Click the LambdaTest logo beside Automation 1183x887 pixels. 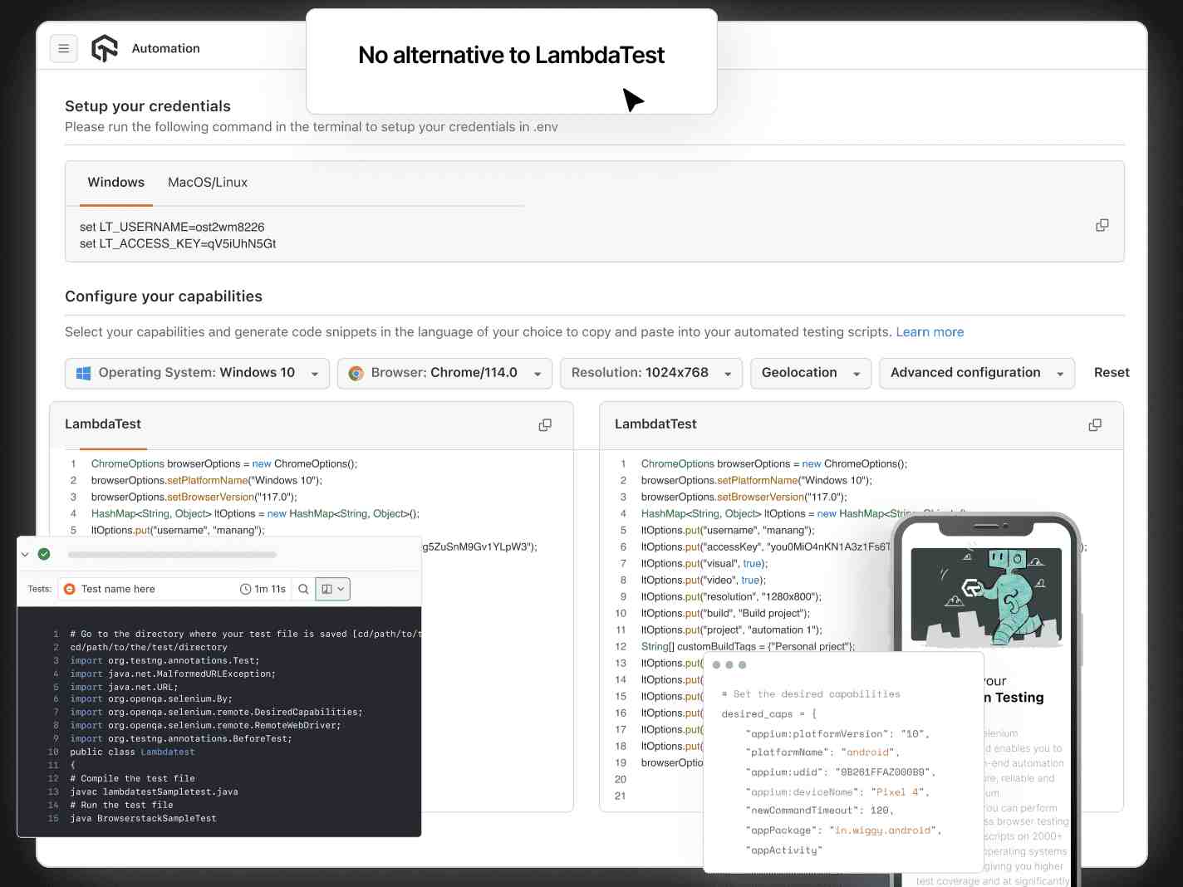(105, 49)
